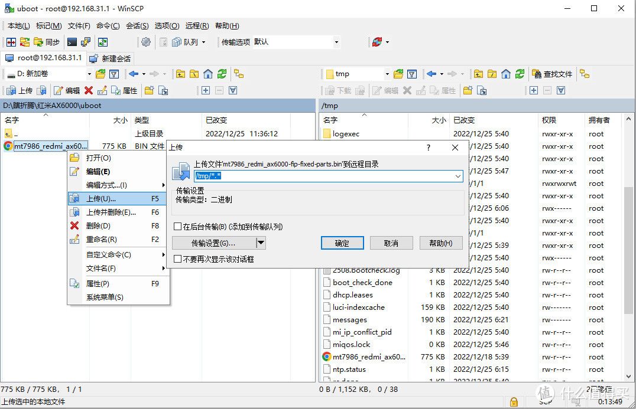Toggle local directory tree icon
The width and height of the screenshot is (636, 409).
coord(239,74)
